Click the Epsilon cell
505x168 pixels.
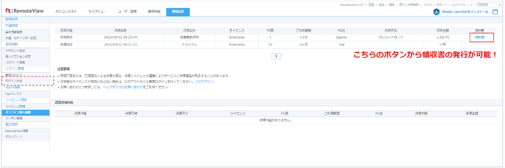pos(341,37)
